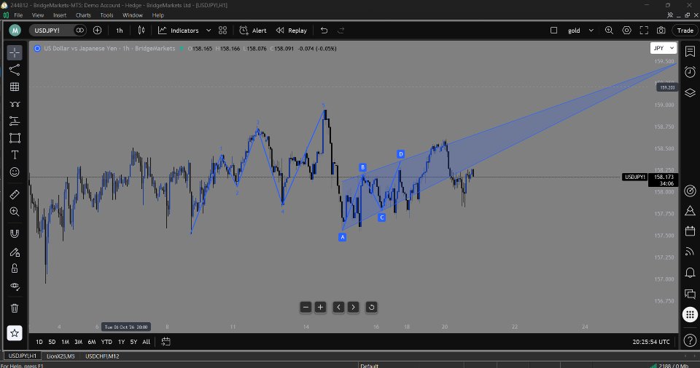Open the go-to-date calendar icon

tap(166, 342)
